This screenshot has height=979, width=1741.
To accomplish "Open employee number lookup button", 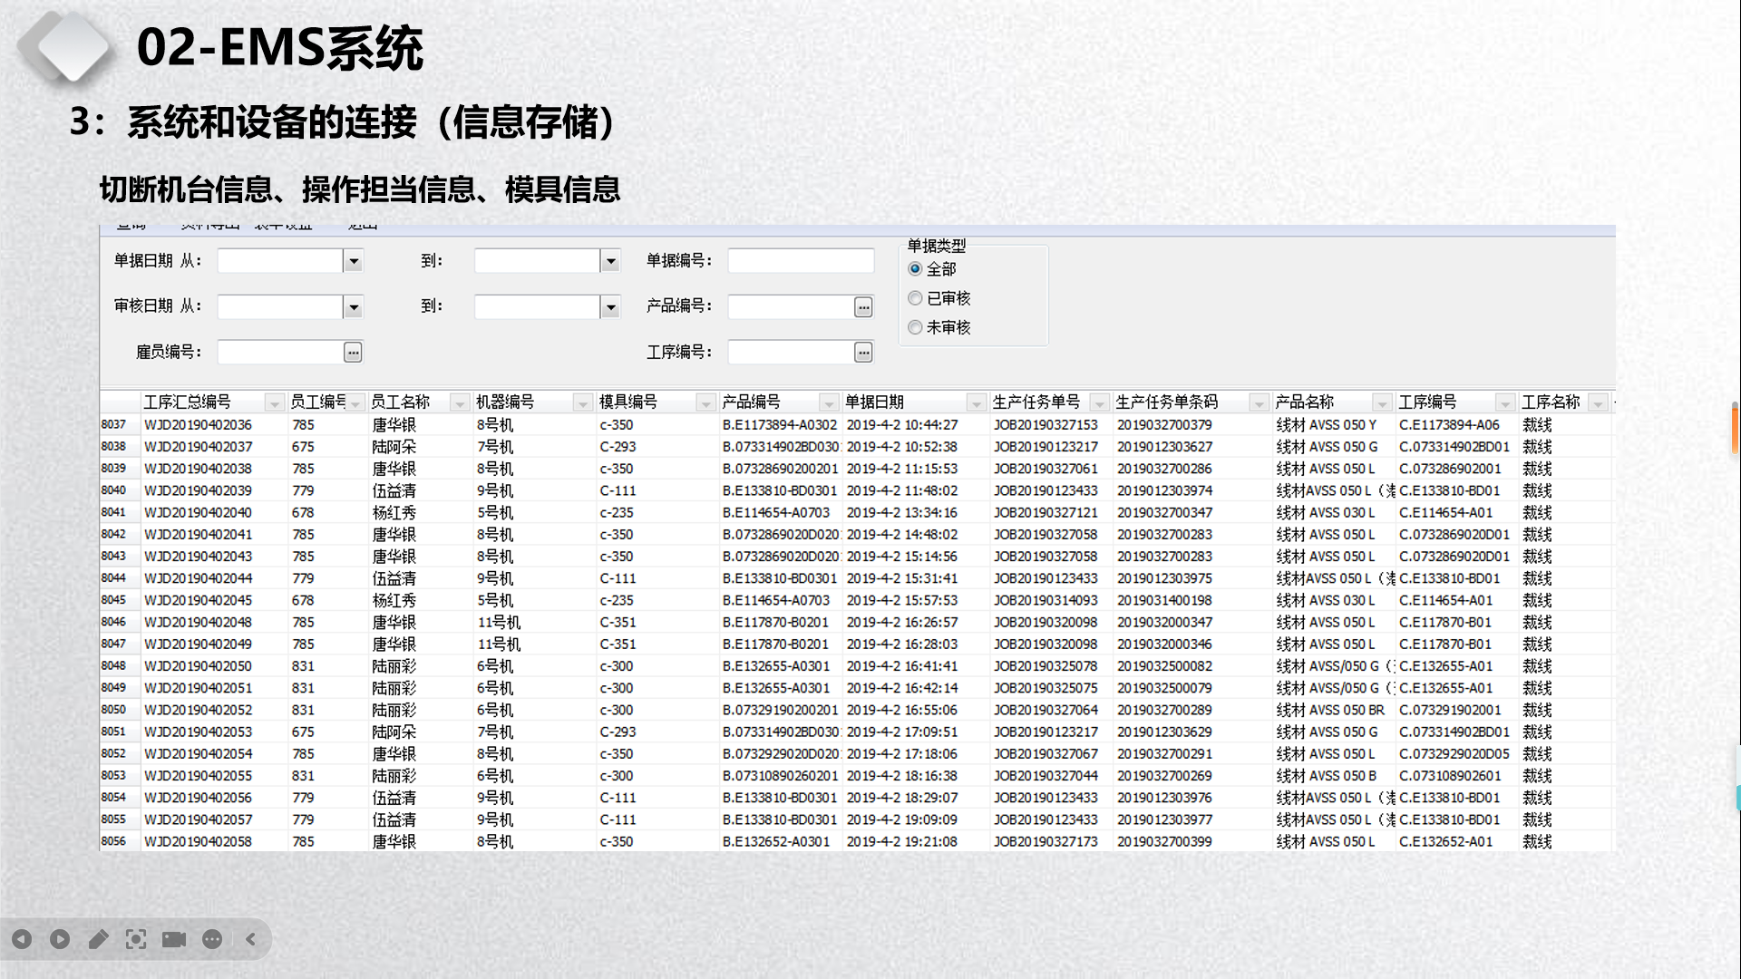I will click(353, 353).
